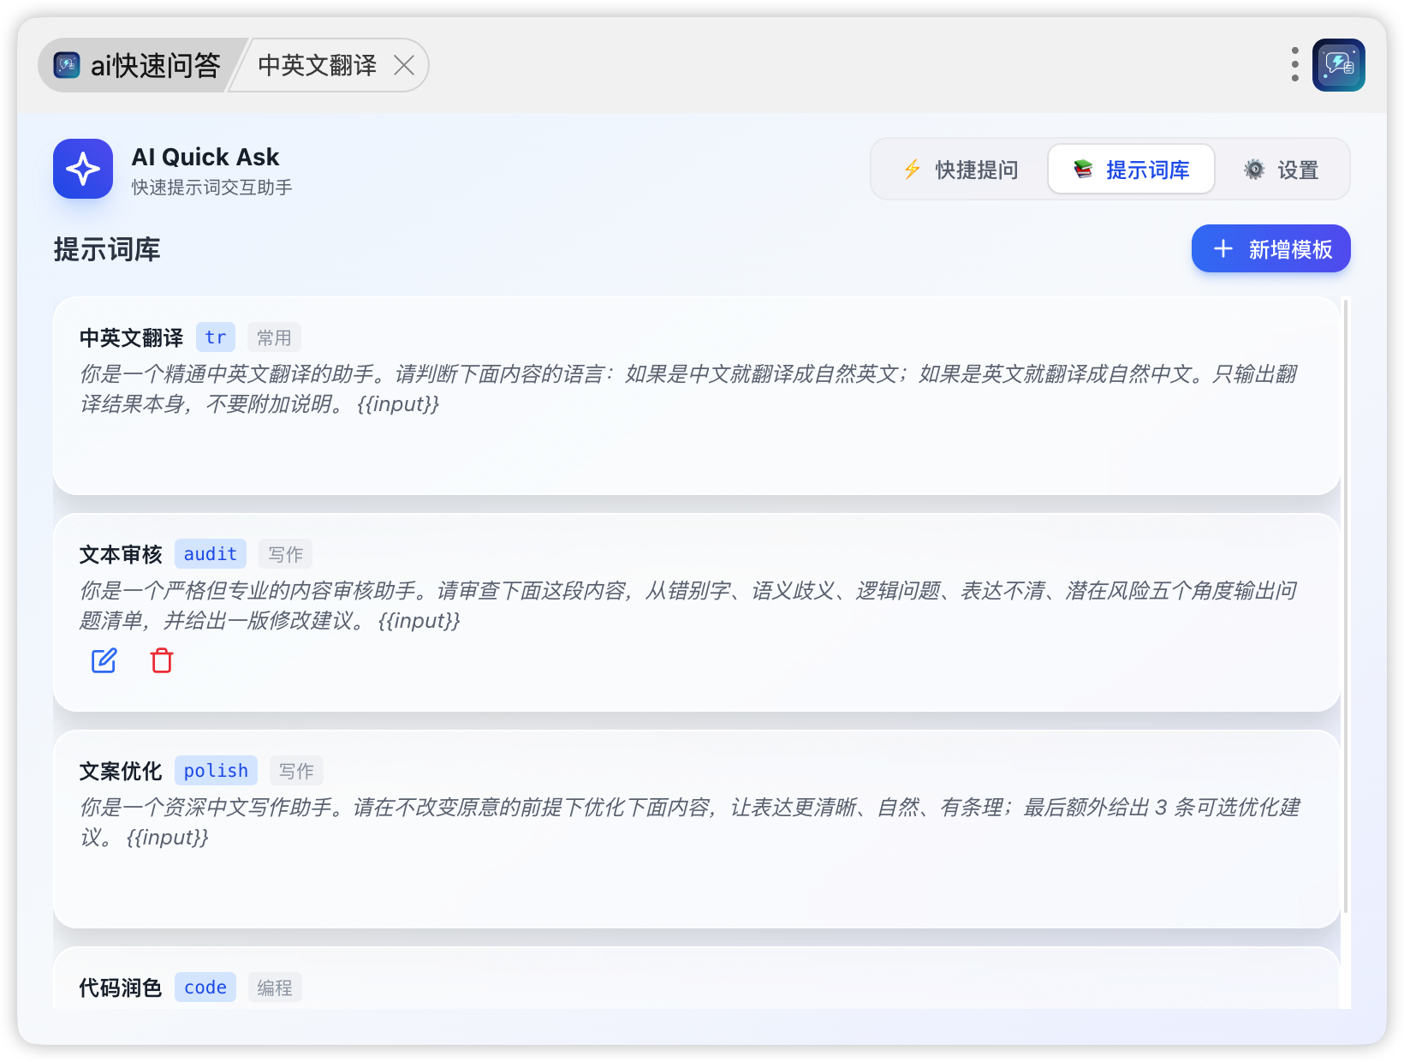This screenshot has width=1404, height=1062.
Task: Click the template list vertical scrollbar
Action: [1346, 600]
